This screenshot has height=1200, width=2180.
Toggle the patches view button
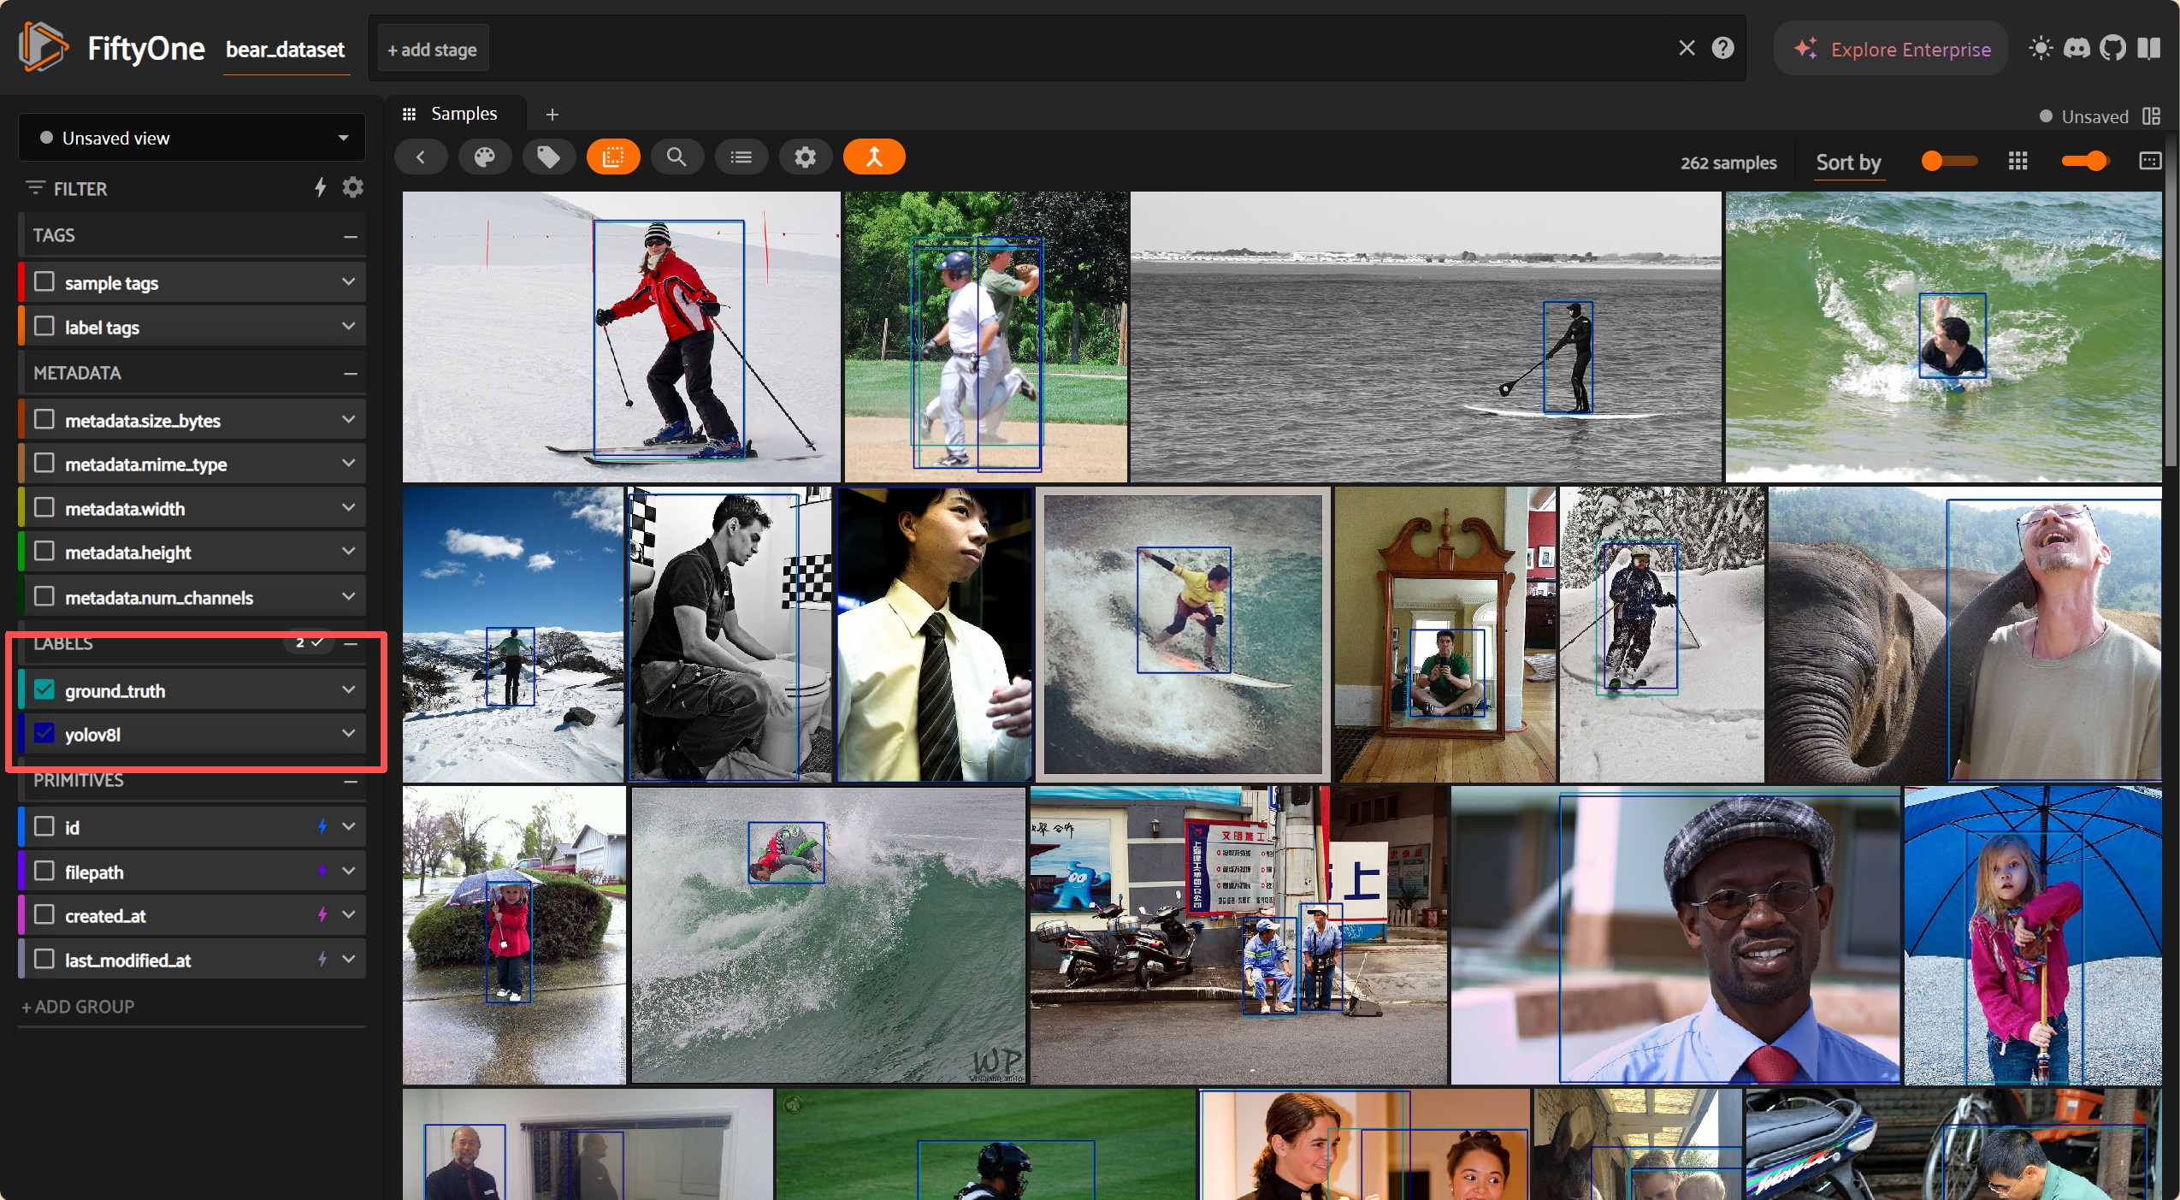pyautogui.click(x=613, y=157)
